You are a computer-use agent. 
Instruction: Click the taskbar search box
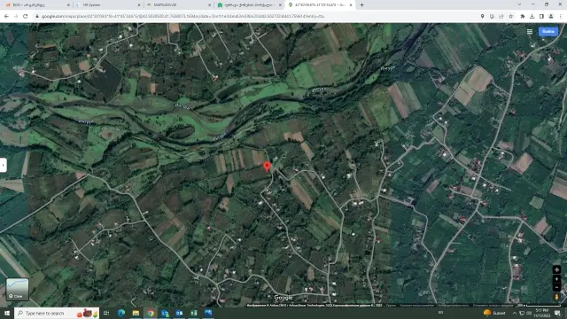click(57, 313)
